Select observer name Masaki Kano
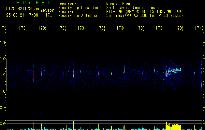 click(119, 4)
